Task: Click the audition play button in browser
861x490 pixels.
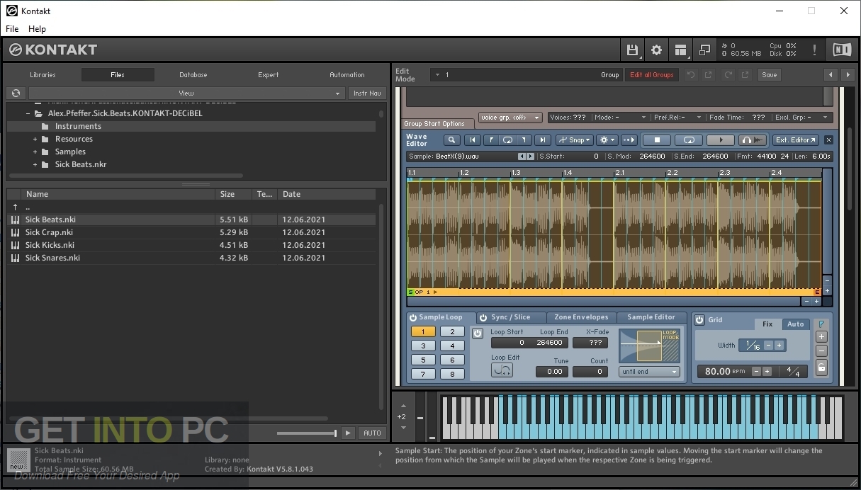Action: [347, 433]
